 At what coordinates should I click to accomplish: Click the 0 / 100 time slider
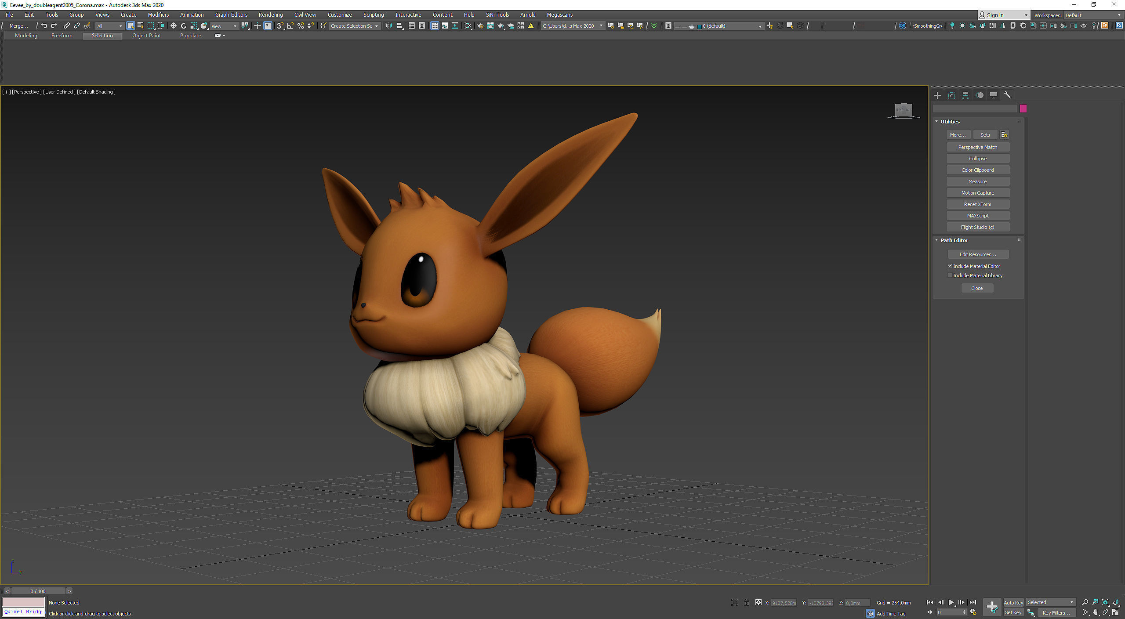pos(38,591)
